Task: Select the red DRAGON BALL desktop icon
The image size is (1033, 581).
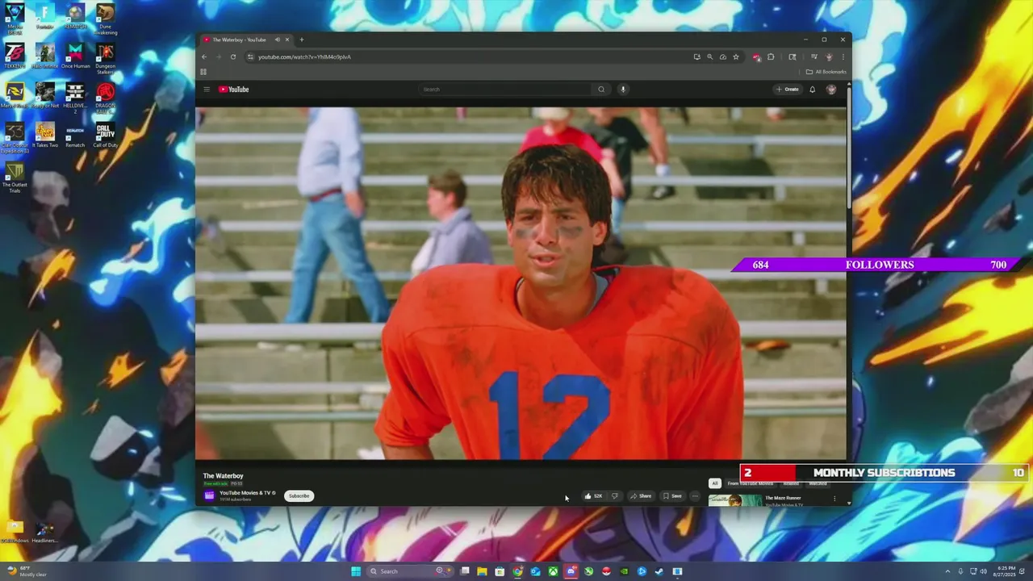Action: pos(105,98)
